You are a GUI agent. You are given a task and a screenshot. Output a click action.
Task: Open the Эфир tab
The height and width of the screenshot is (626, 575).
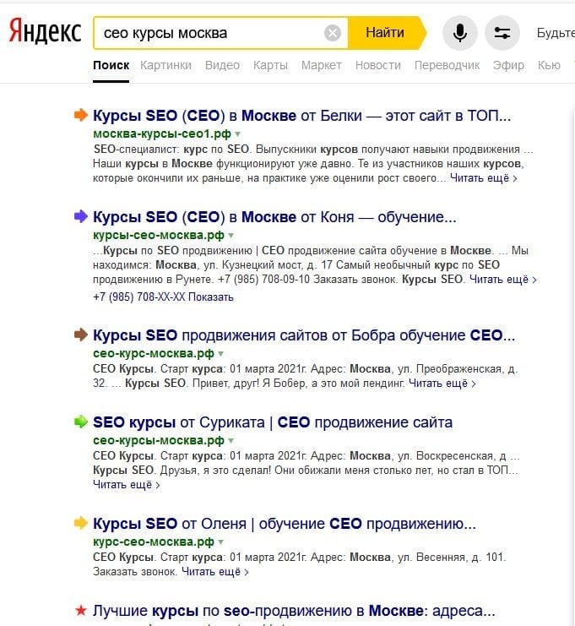point(508,65)
